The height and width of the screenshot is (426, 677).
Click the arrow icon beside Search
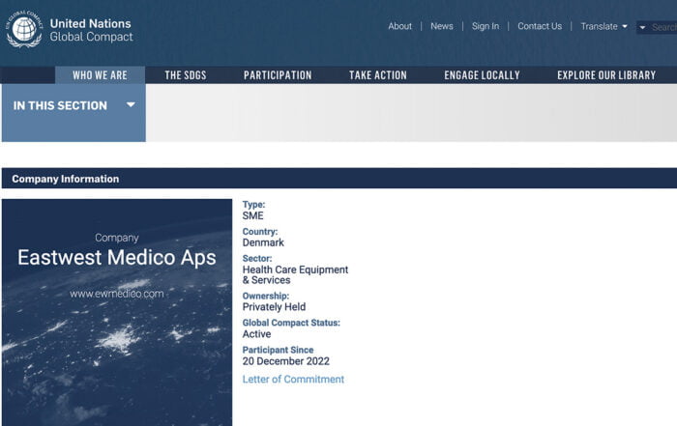click(x=643, y=27)
